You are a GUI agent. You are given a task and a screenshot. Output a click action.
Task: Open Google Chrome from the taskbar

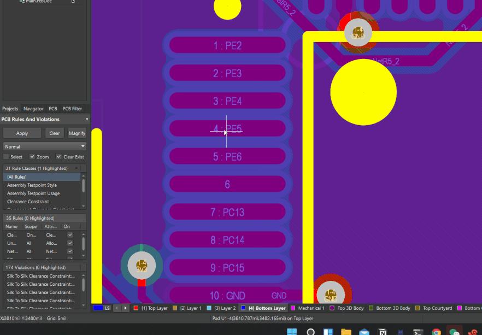436,332
